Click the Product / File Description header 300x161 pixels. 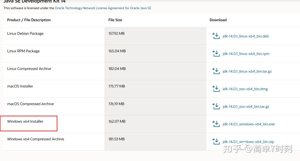coord(29,20)
